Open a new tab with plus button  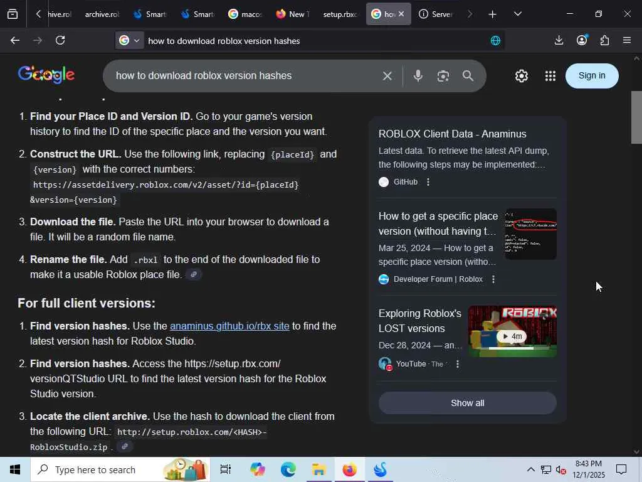[492, 14]
